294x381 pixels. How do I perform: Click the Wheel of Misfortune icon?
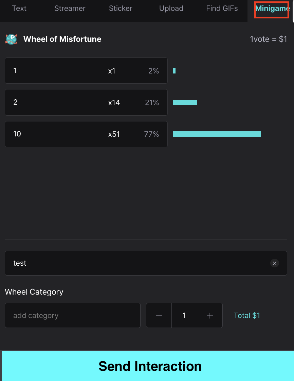11,39
